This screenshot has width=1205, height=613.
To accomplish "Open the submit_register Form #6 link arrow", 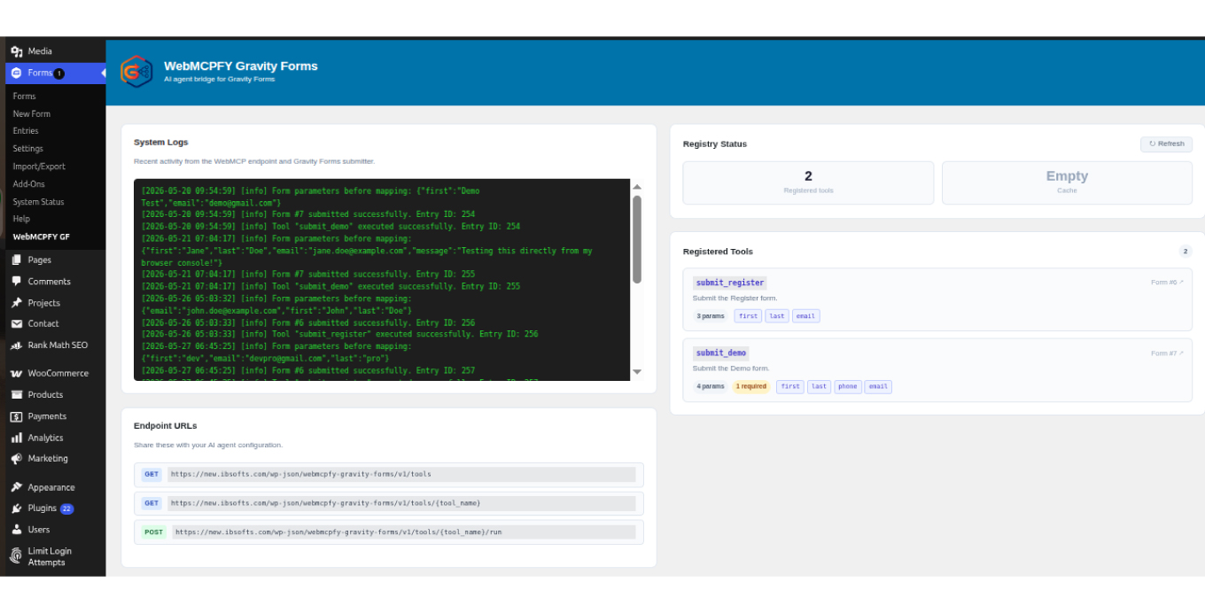I will coord(1181,283).
